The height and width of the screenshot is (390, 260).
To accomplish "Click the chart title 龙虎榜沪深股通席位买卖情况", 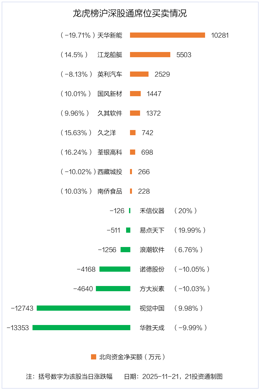I will click(x=130, y=14).
